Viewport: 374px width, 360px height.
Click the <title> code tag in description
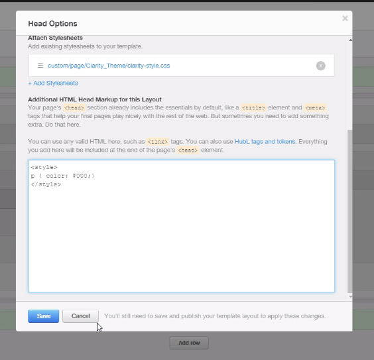(x=253, y=108)
